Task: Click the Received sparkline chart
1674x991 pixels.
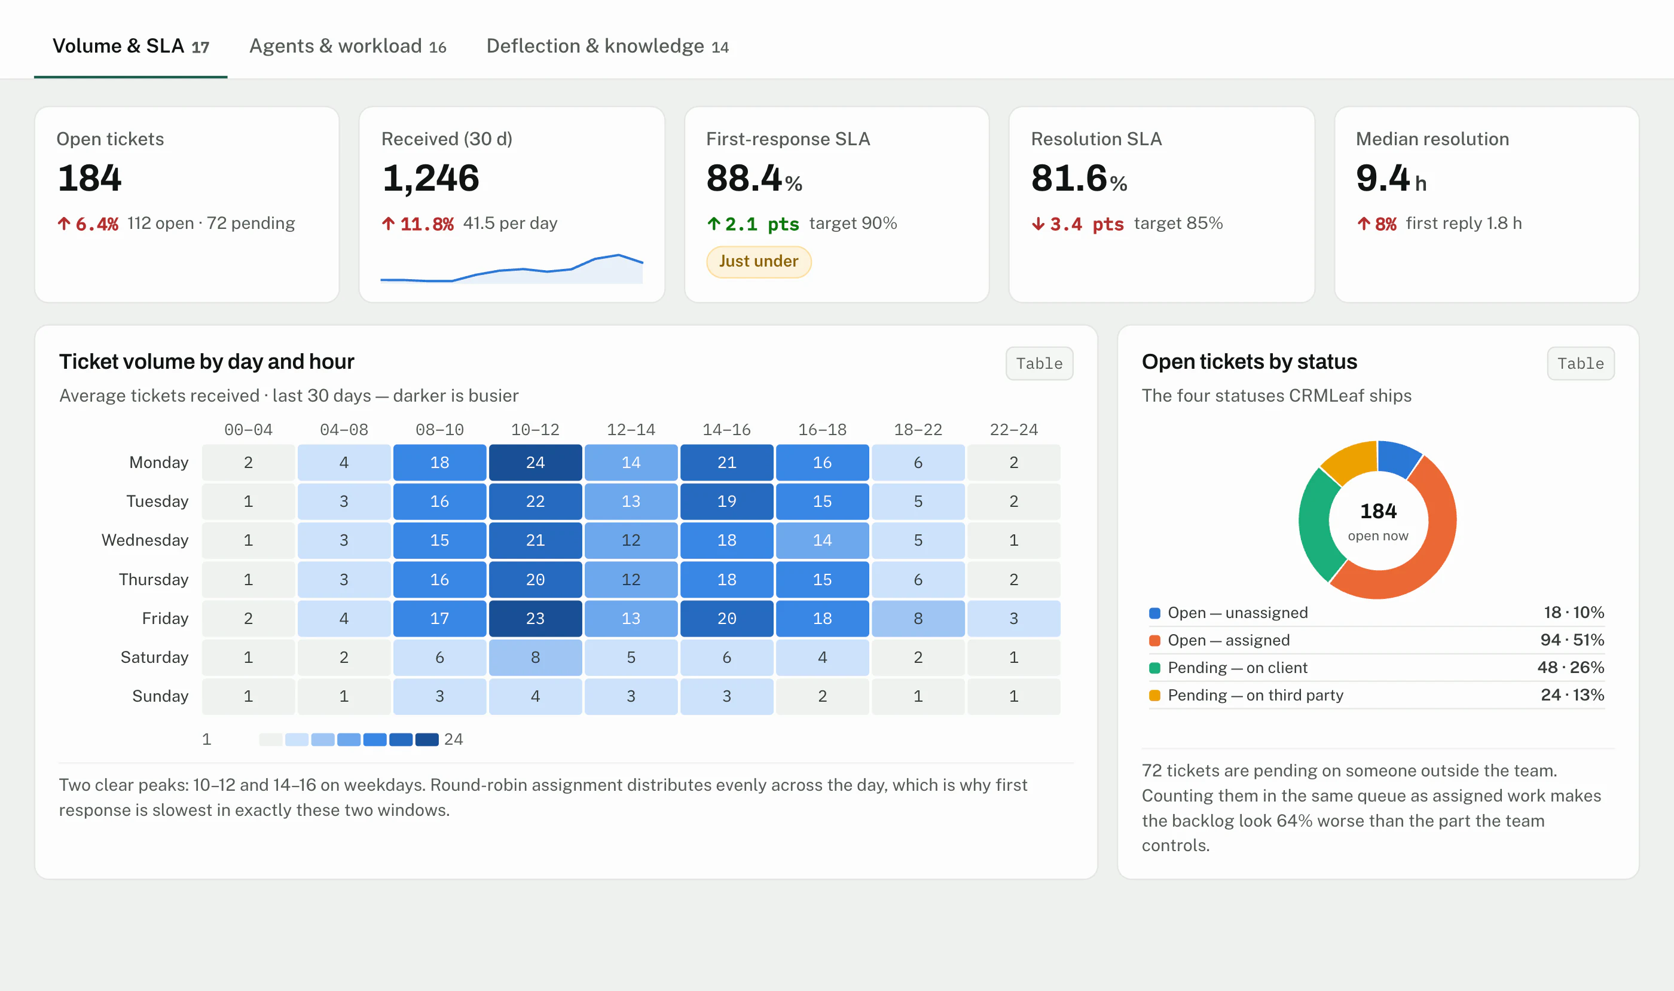Action: point(512,268)
